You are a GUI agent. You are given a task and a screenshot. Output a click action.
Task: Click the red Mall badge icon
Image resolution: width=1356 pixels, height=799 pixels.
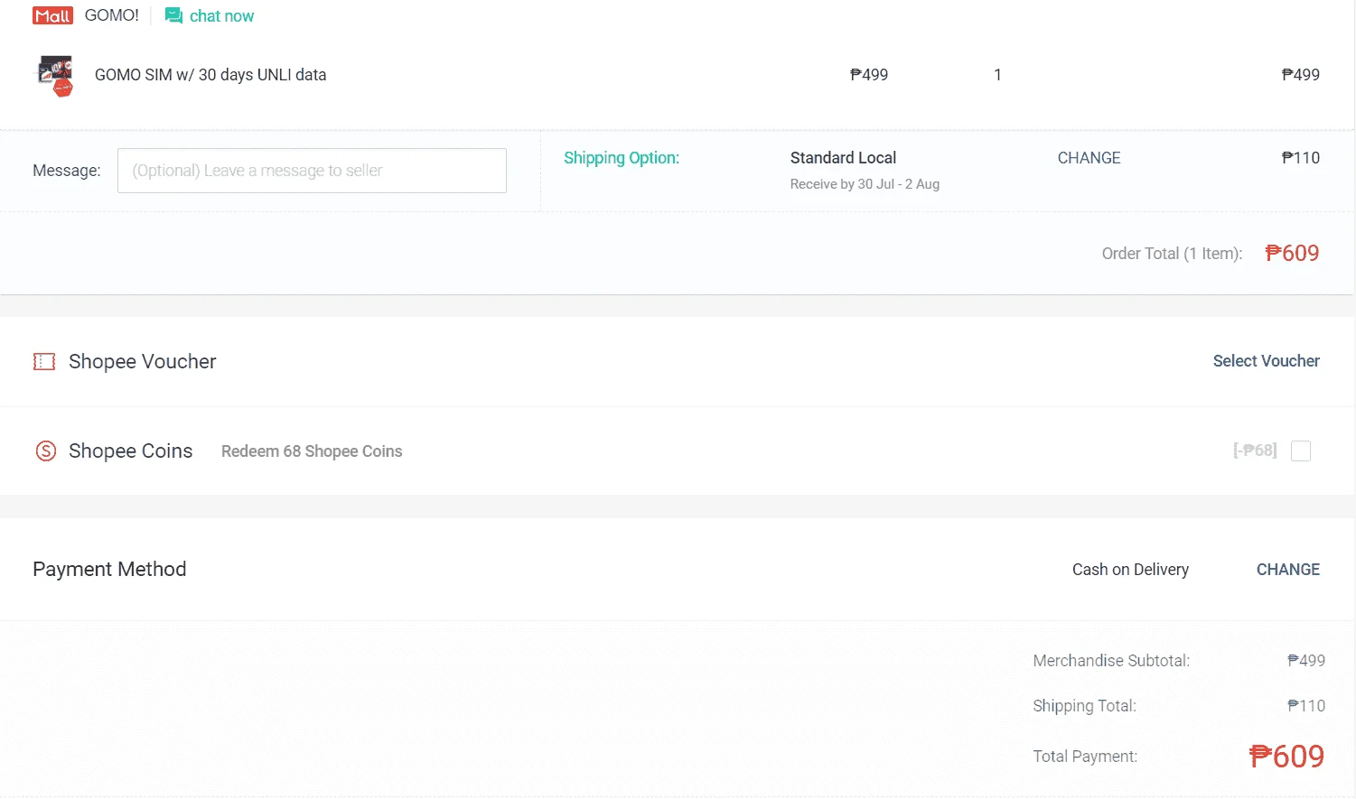52,16
